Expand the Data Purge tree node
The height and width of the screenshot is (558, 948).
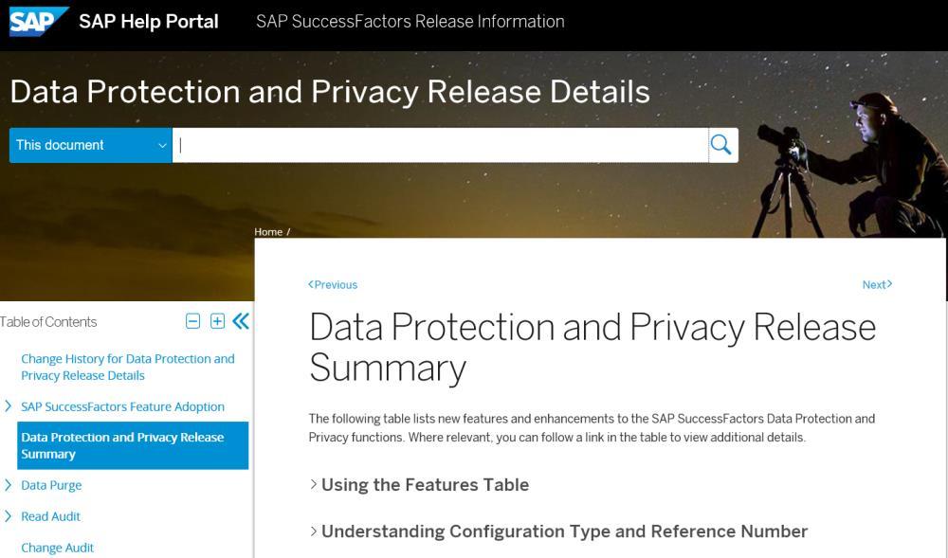tap(8, 485)
